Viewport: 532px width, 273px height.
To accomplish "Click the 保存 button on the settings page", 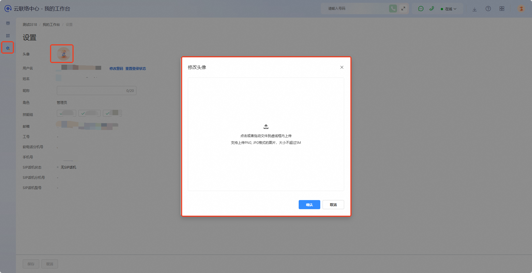I will pos(31,264).
